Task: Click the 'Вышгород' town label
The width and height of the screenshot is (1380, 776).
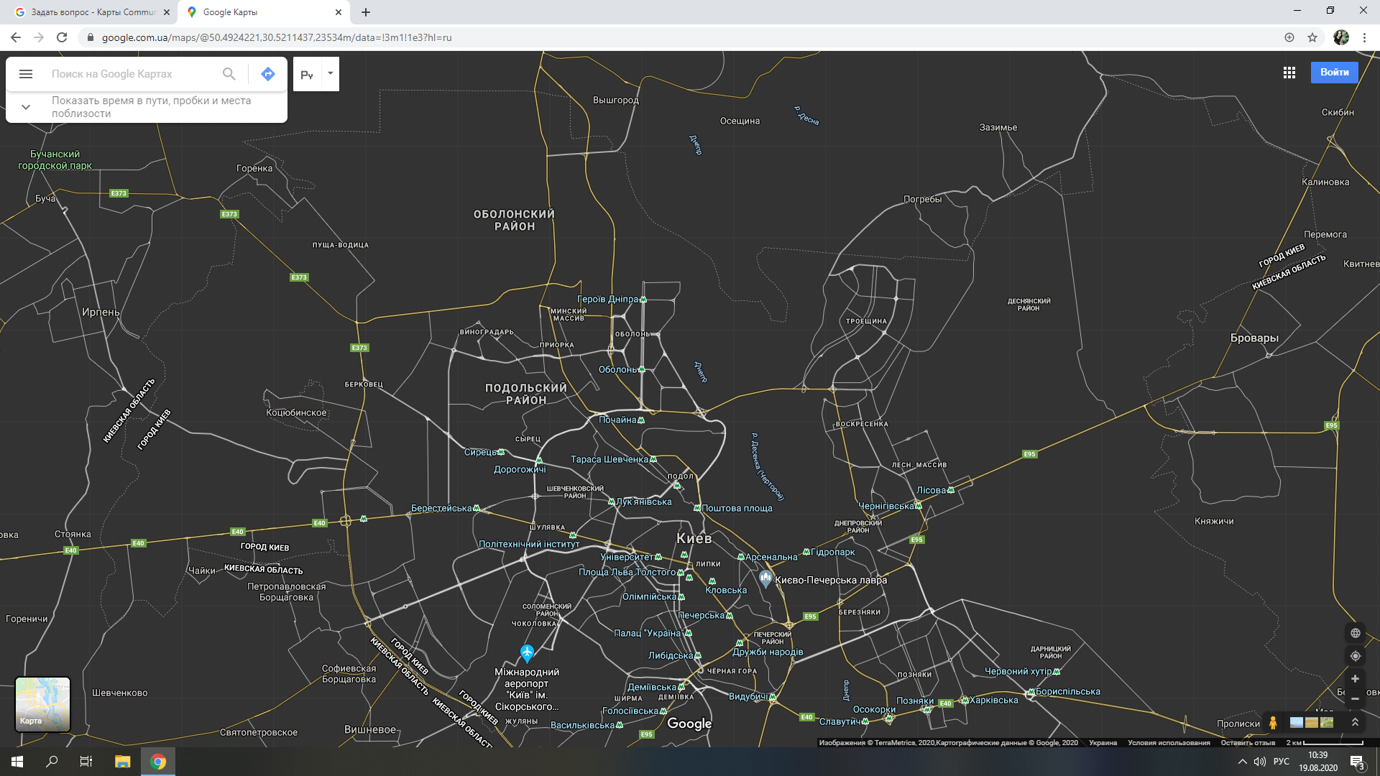Action: [x=616, y=100]
